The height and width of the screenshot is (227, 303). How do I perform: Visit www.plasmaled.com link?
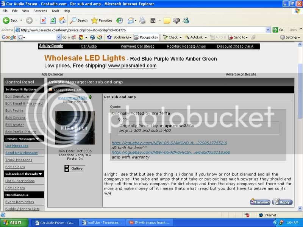pyautogui.click(x=132, y=65)
